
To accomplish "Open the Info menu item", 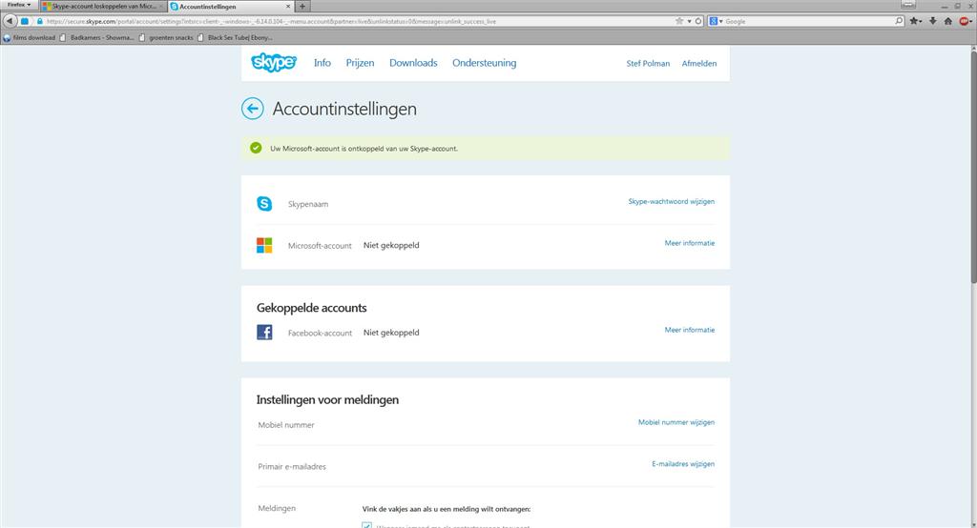I will (x=322, y=63).
